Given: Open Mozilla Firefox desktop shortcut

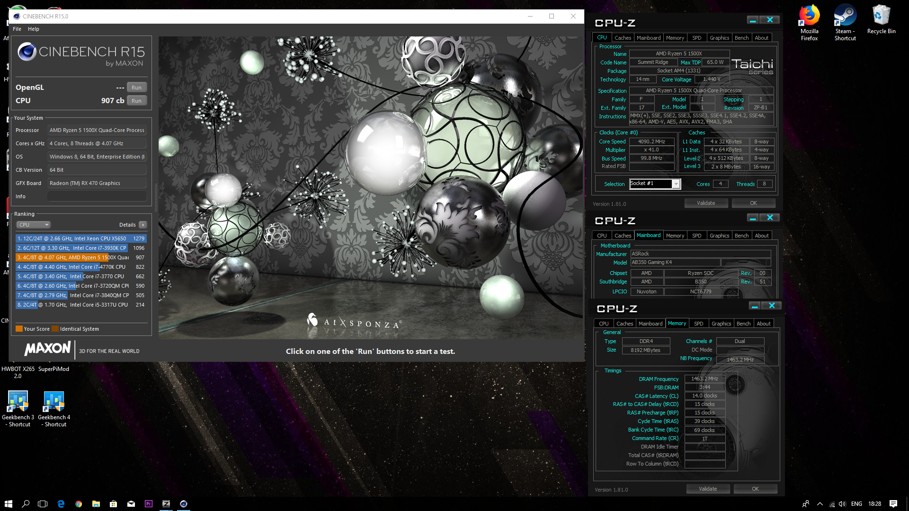Looking at the screenshot, I should [x=809, y=23].
